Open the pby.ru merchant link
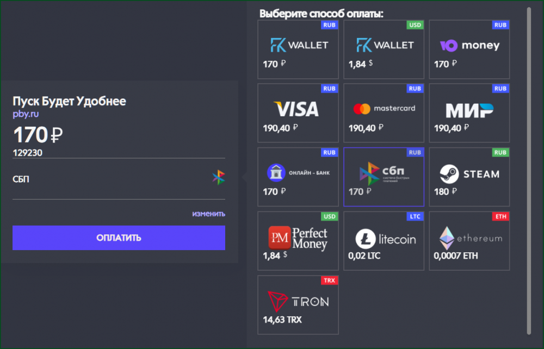 pyautogui.click(x=26, y=114)
